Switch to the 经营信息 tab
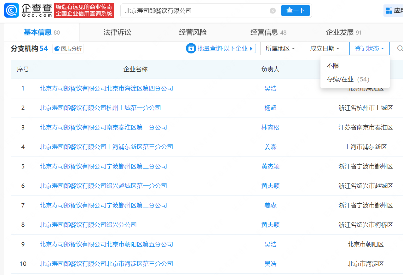 [268, 32]
